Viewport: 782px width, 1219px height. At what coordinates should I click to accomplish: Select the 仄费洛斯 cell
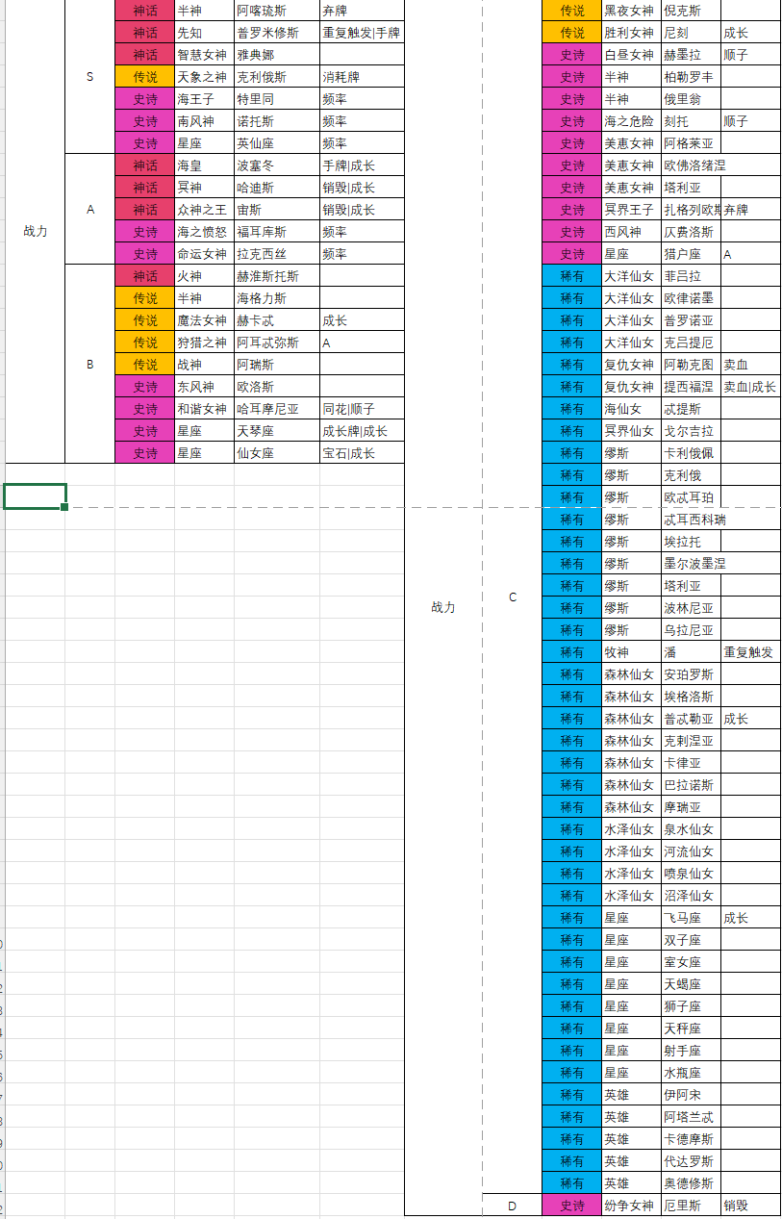[x=691, y=232]
